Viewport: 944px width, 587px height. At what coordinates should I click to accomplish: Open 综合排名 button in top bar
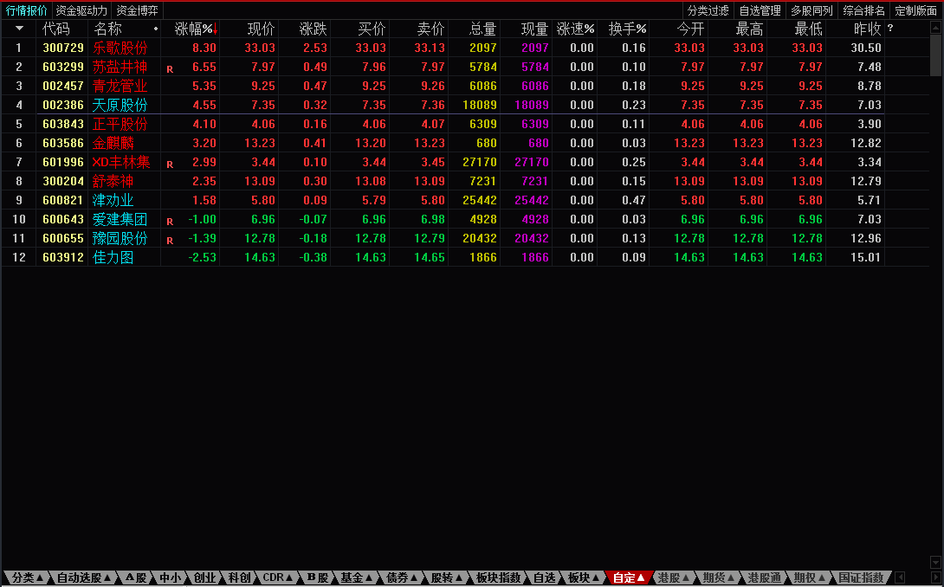863,10
